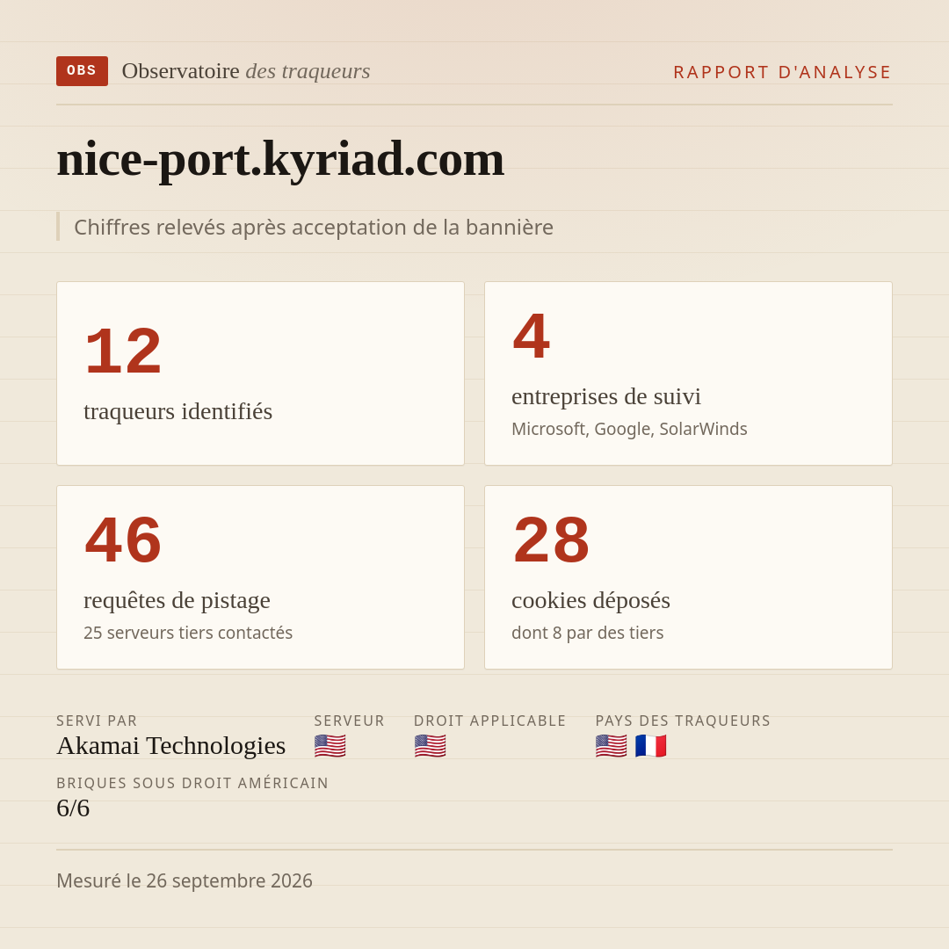Click the Observatoire des traqueurs title
This screenshot has width=949, height=949.
[246, 71]
